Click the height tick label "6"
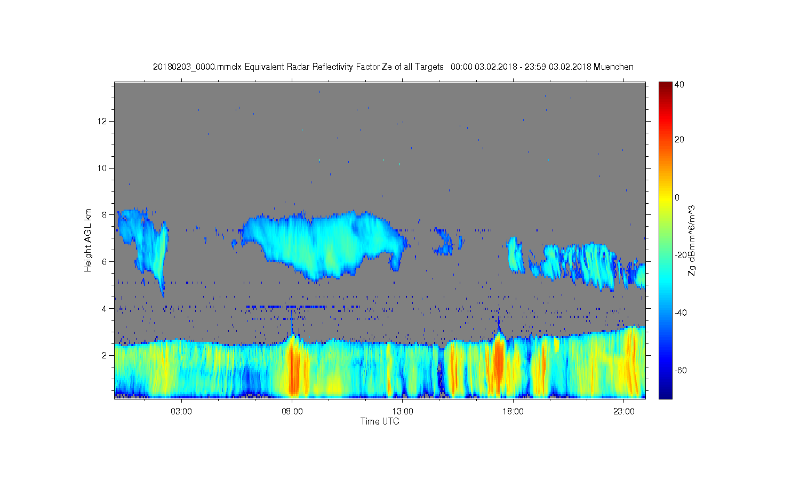Image resolution: width=800 pixels, height=480 pixels. click(105, 262)
